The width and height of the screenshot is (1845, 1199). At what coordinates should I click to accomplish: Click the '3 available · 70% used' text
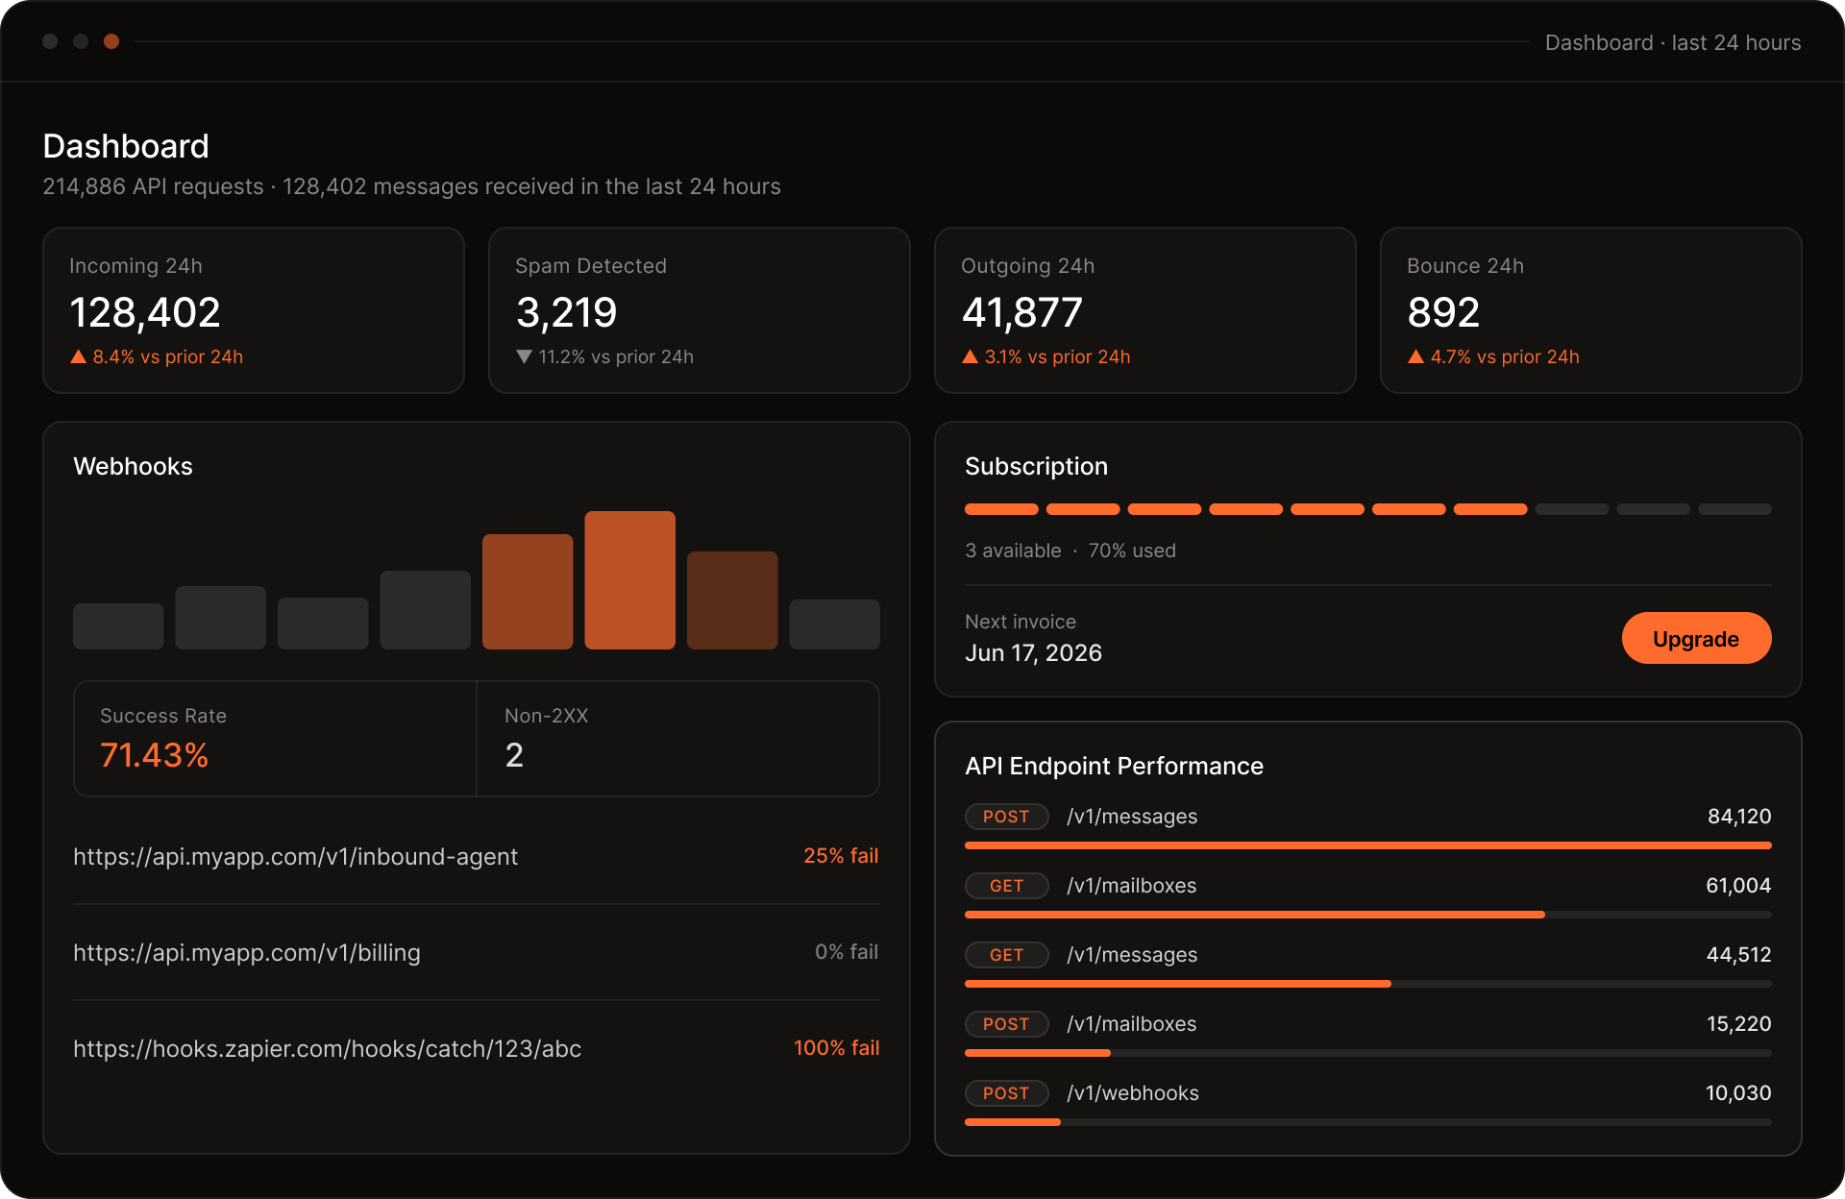[1070, 551]
